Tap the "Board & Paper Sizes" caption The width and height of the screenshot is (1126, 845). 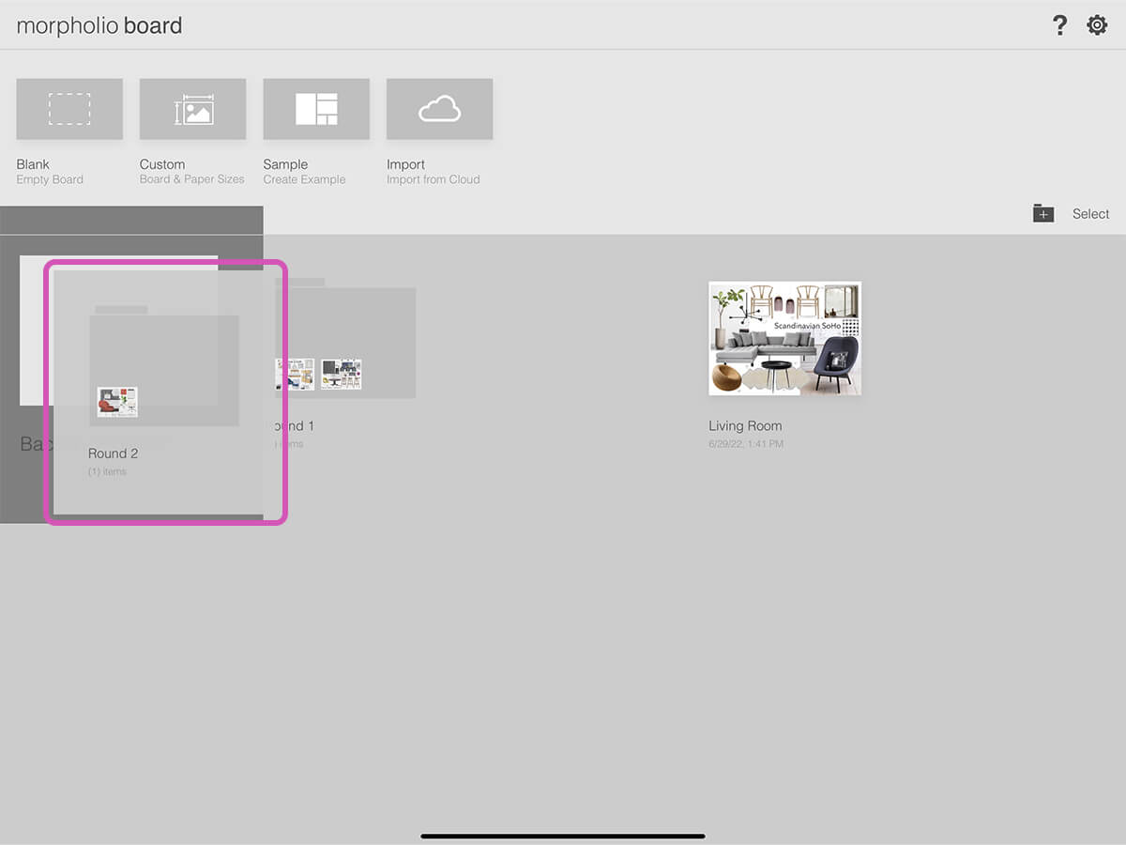191,179
